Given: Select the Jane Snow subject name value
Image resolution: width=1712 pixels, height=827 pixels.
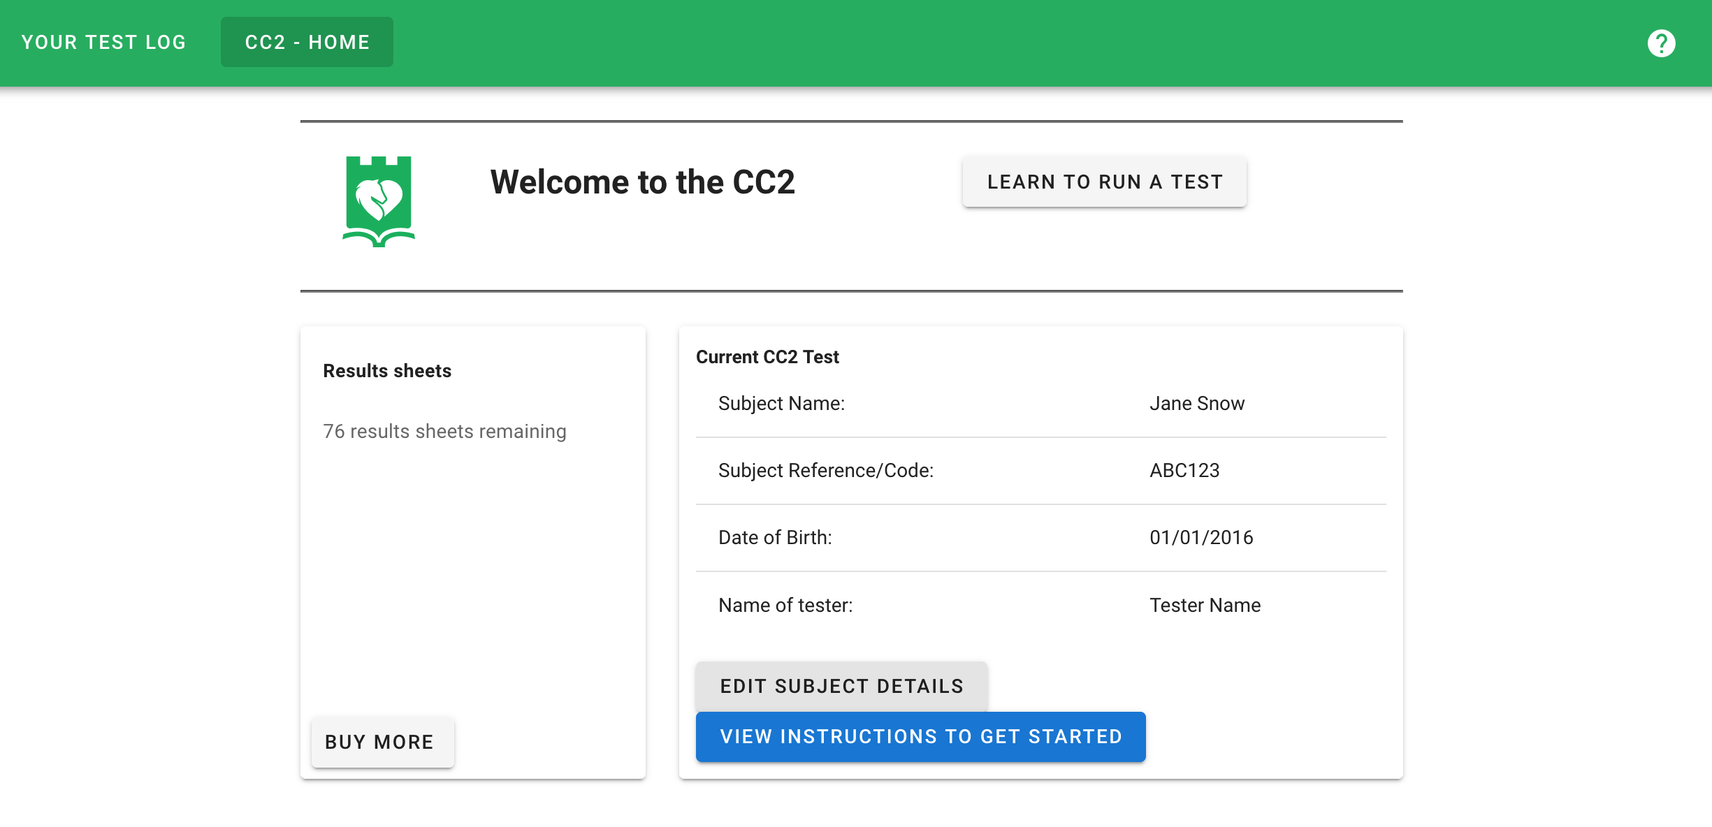Looking at the screenshot, I should click(1196, 404).
